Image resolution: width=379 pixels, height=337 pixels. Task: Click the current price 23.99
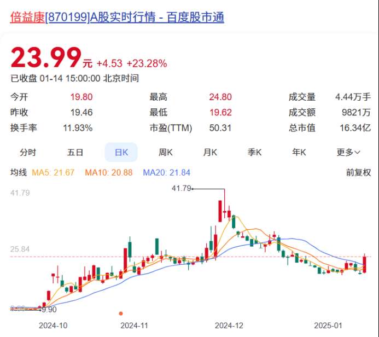[46, 57]
